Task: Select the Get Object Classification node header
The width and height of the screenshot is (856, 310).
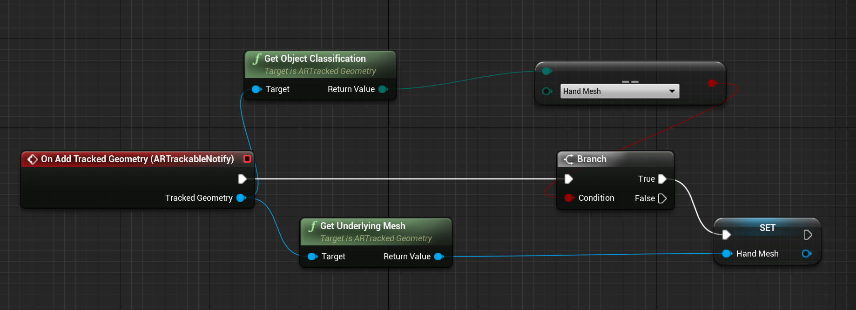Action: pyautogui.click(x=315, y=59)
